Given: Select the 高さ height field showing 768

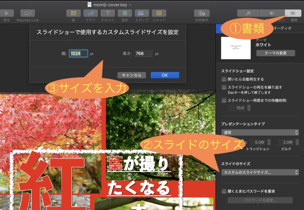Looking at the screenshot, I should (x=143, y=53).
